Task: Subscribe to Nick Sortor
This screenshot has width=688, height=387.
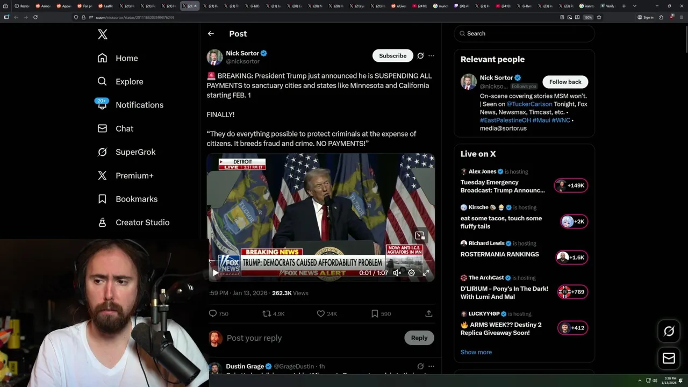Action: click(392, 55)
